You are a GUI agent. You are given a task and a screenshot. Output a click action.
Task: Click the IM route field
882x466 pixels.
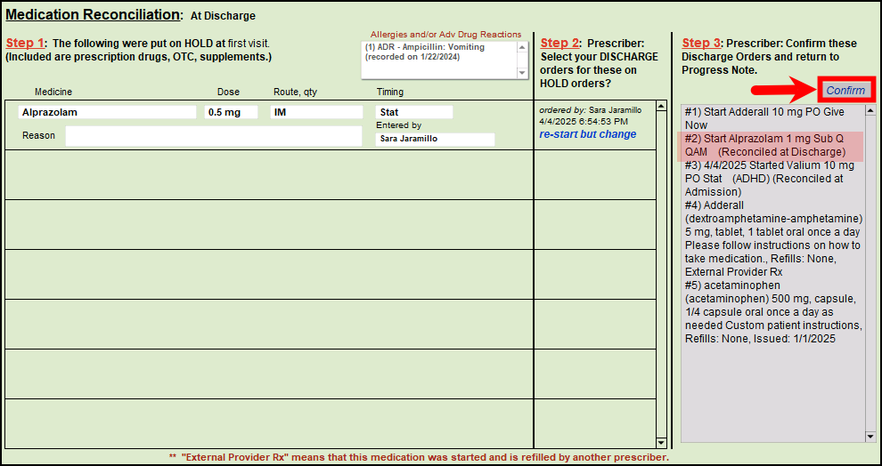tap(316, 113)
